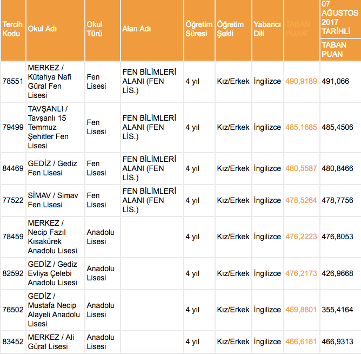Click the 476,2173 score link
This screenshot has width=361, height=354.
tap(301, 273)
